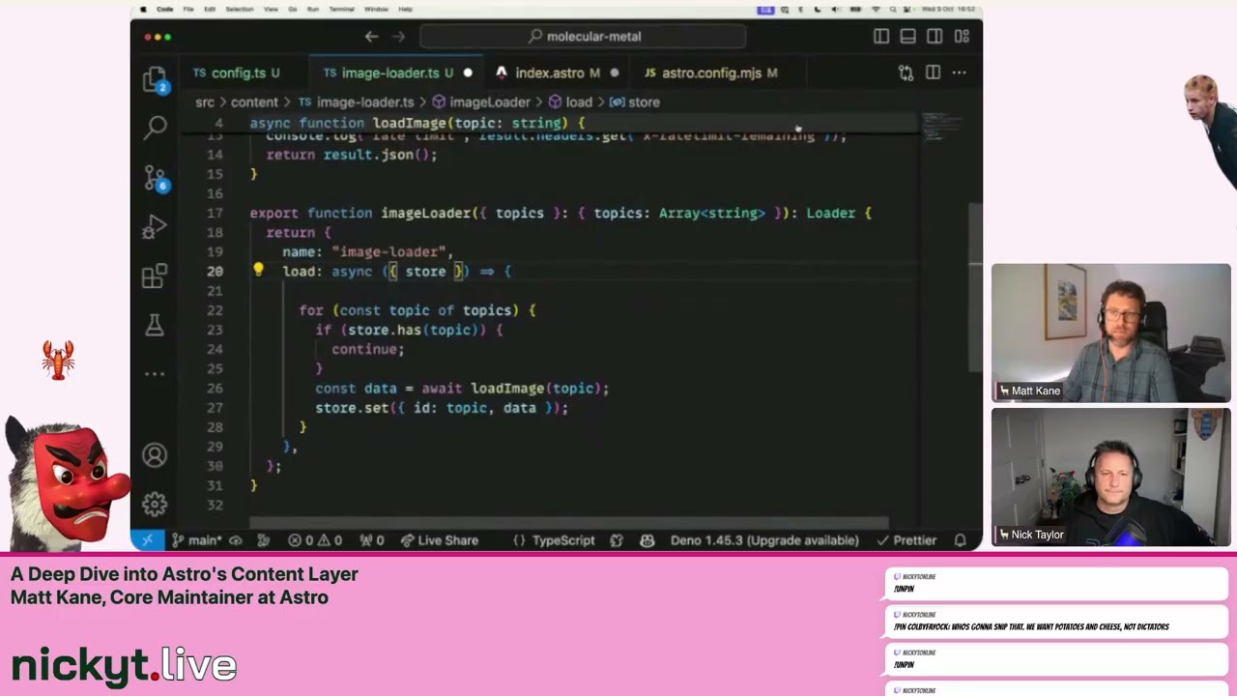Click the ports forwarded indicator showing 0

point(372,540)
